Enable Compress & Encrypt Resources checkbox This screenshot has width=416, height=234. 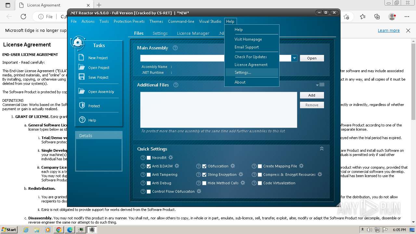pyautogui.click(x=260, y=175)
